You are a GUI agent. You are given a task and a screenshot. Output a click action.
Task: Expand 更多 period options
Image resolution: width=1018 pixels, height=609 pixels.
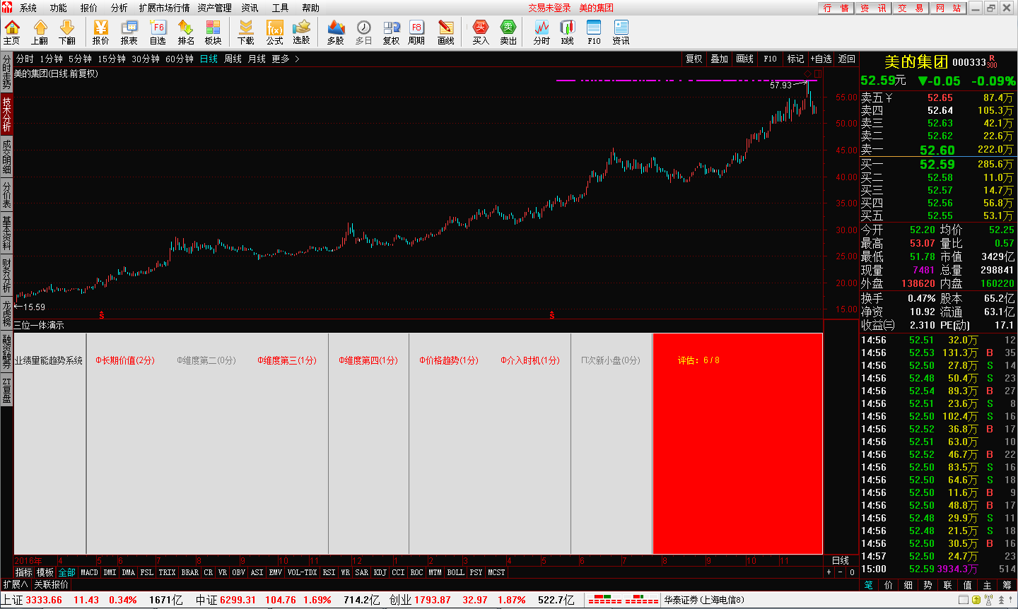click(285, 59)
